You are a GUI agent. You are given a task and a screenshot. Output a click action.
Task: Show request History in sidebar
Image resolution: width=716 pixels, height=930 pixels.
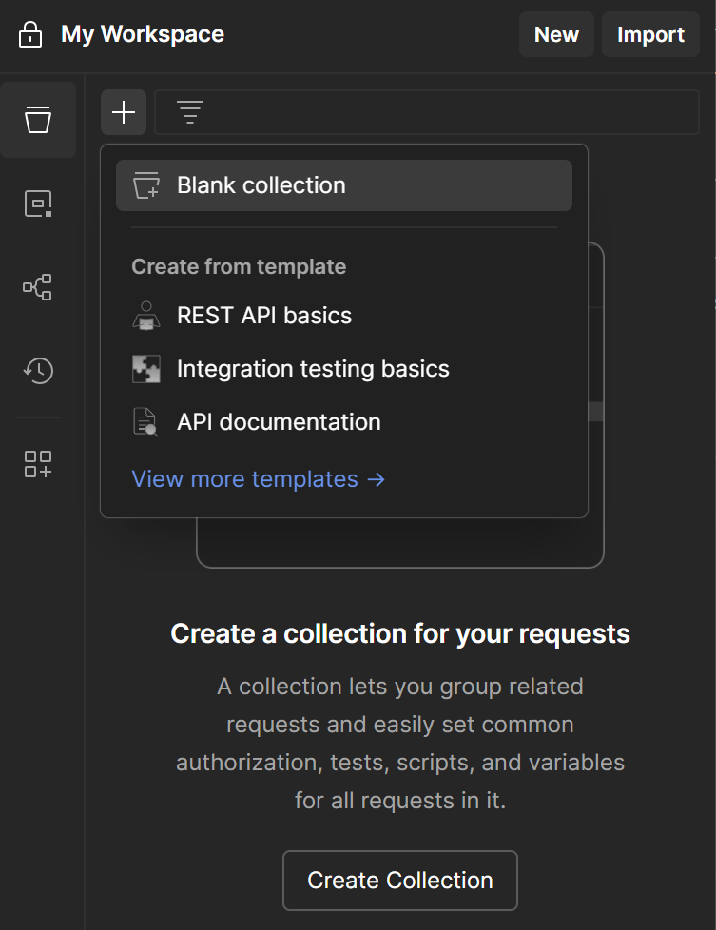(38, 370)
